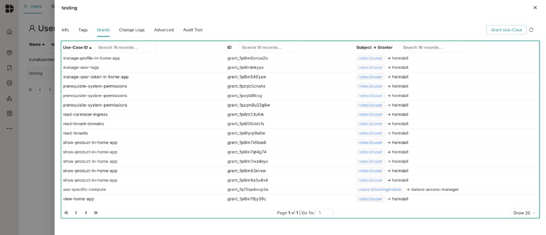
Task: Open the Home icon in left sidebar
Action: point(10,31)
